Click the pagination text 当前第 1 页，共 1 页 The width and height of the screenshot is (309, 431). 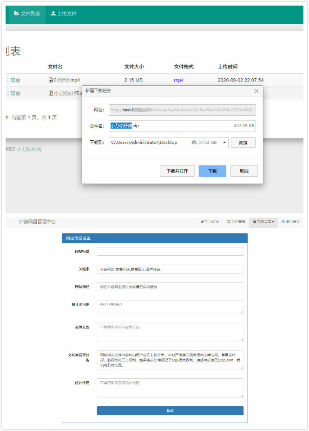point(34,117)
